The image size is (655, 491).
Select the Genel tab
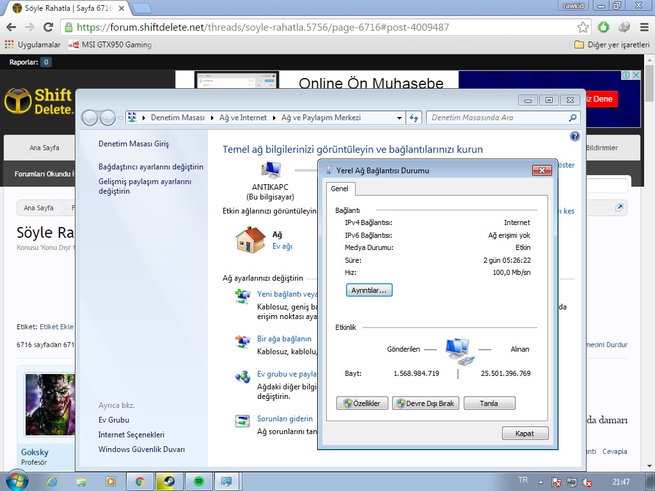click(340, 189)
